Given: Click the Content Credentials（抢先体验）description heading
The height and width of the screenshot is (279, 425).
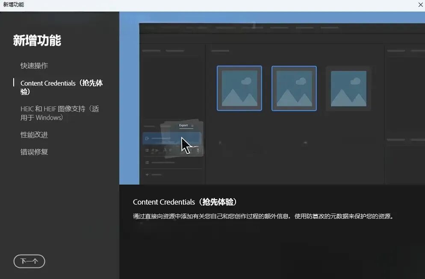Looking at the screenshot, I should 185,202.
